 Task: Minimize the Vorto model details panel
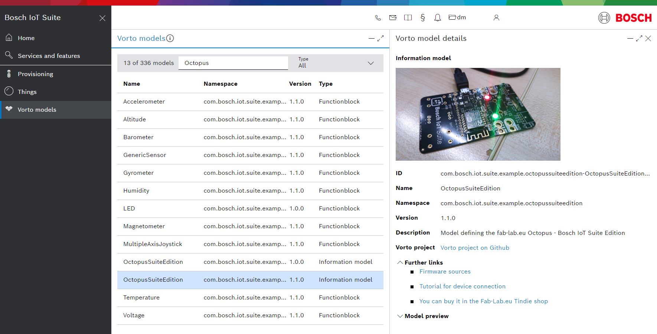click(630, 38)
